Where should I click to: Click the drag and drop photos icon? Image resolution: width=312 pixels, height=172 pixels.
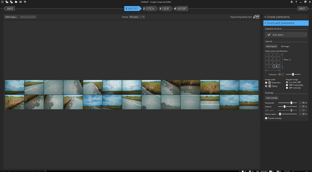256,17
